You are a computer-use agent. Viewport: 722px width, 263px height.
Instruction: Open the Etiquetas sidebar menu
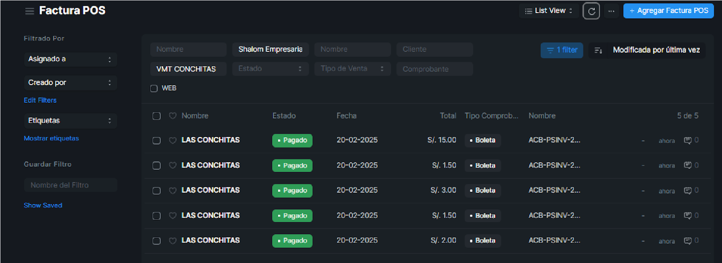pos(70,121)
